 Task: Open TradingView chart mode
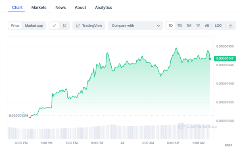click(89, 26)
